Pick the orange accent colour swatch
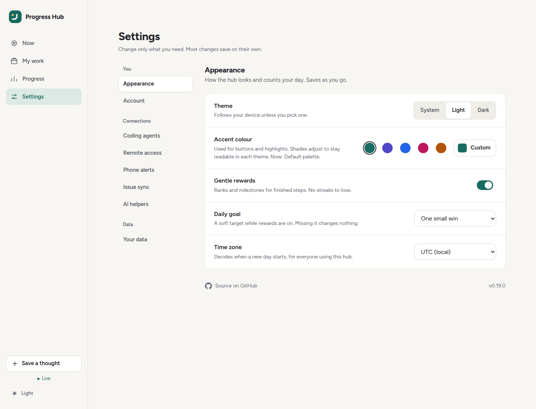The image size is (536, 409). pos(441,148)
